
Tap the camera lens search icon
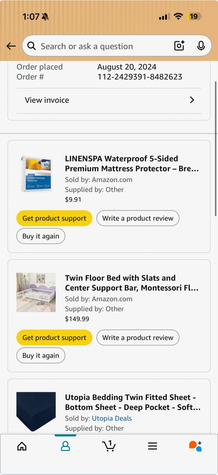[179, 46]
